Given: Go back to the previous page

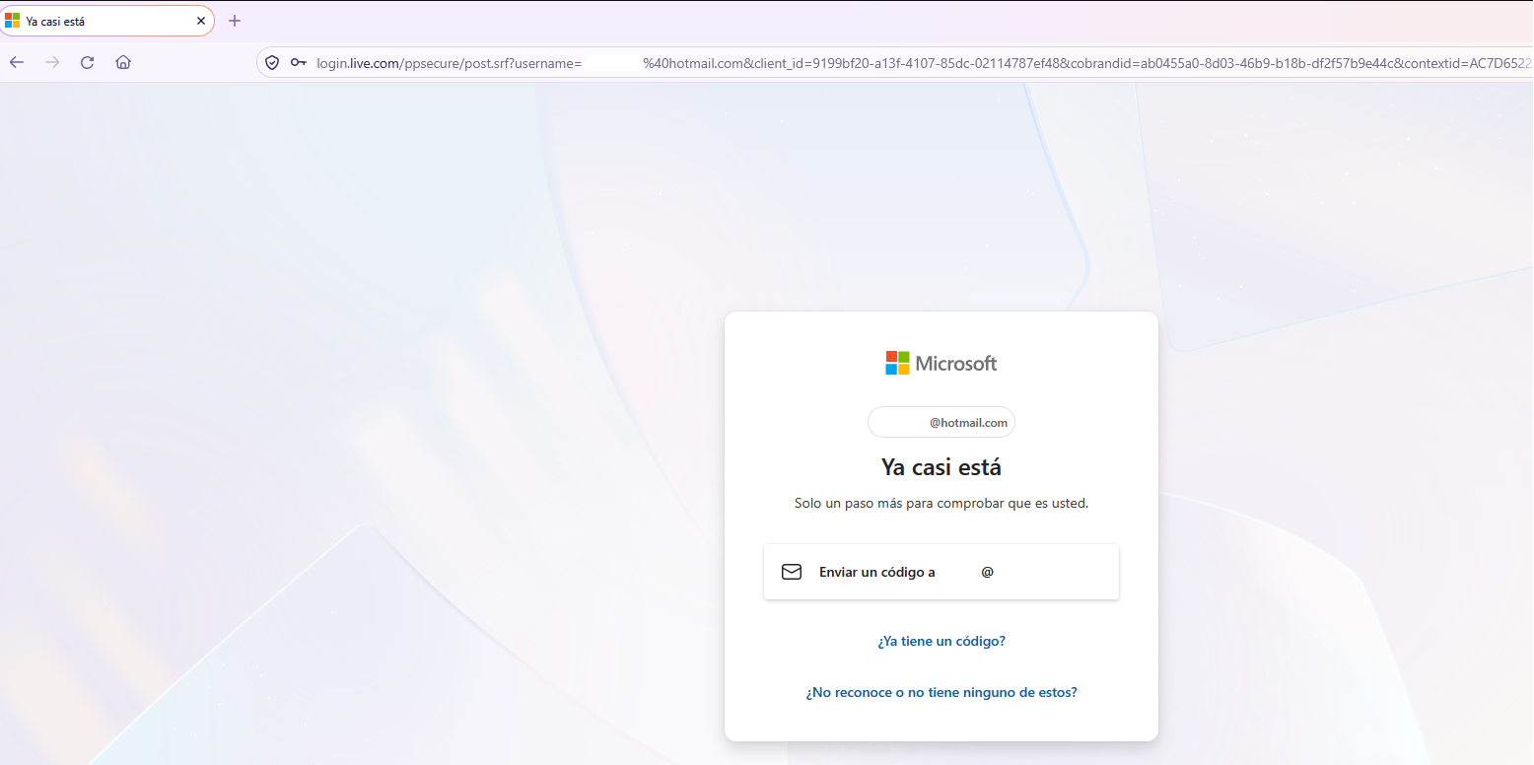Looking at the screenshot, I should pos(17,62).
